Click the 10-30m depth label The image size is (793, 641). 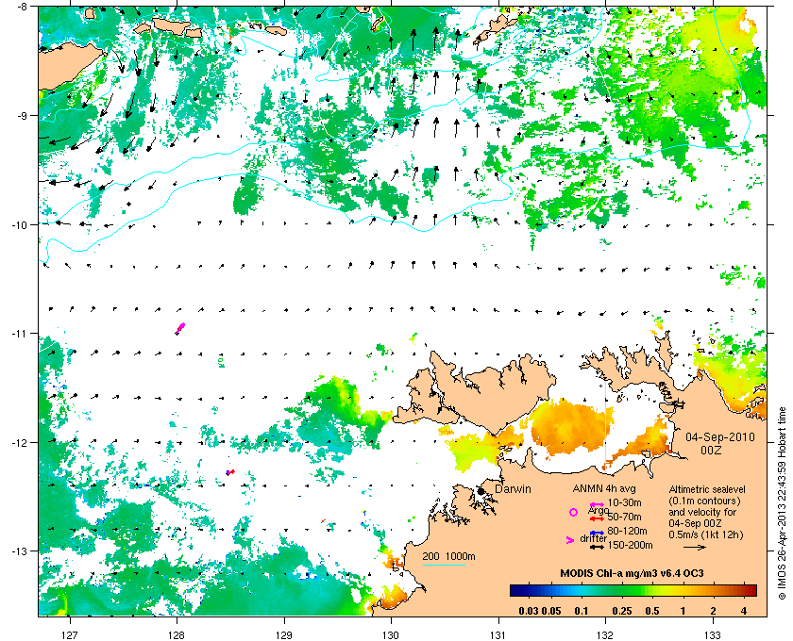pos(625,502)
